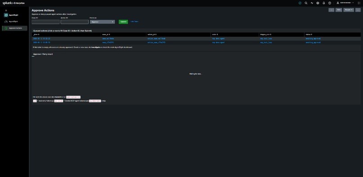The height and width of the screenshot is (177, 363).
Task: Click the Approve / Deny result panel title
Action: click(x=43, y=54)
